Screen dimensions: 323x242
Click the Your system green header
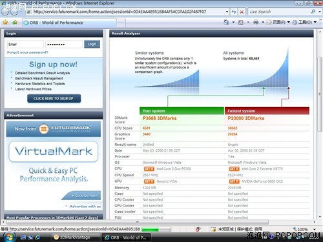coord(182,111)
